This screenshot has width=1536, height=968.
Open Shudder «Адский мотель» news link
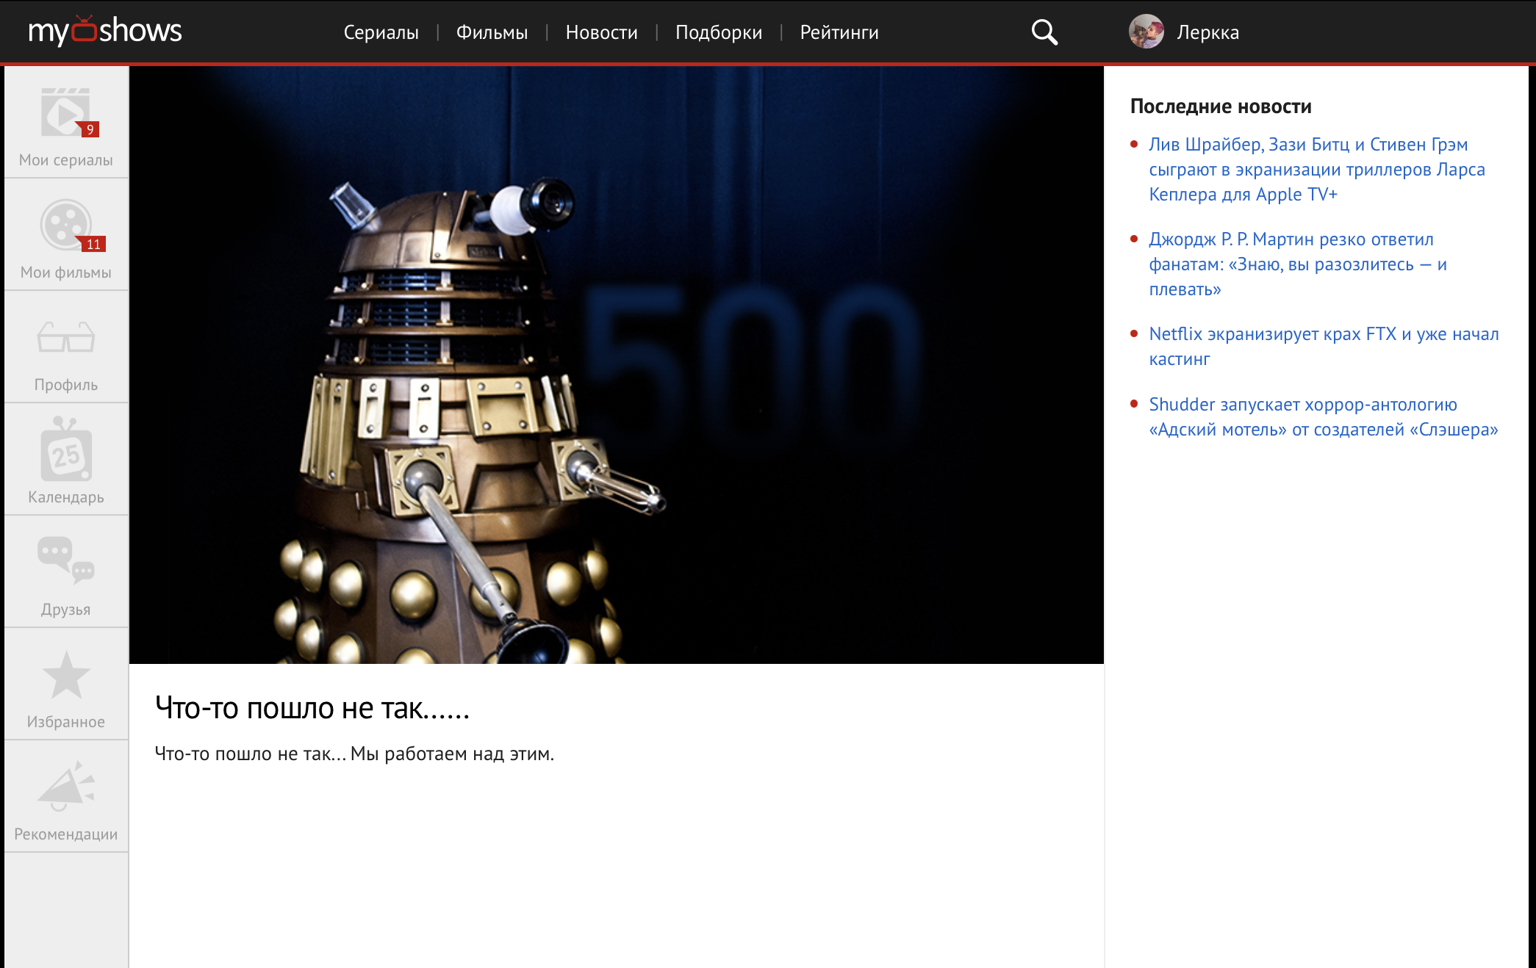[x=1323, y=417]
